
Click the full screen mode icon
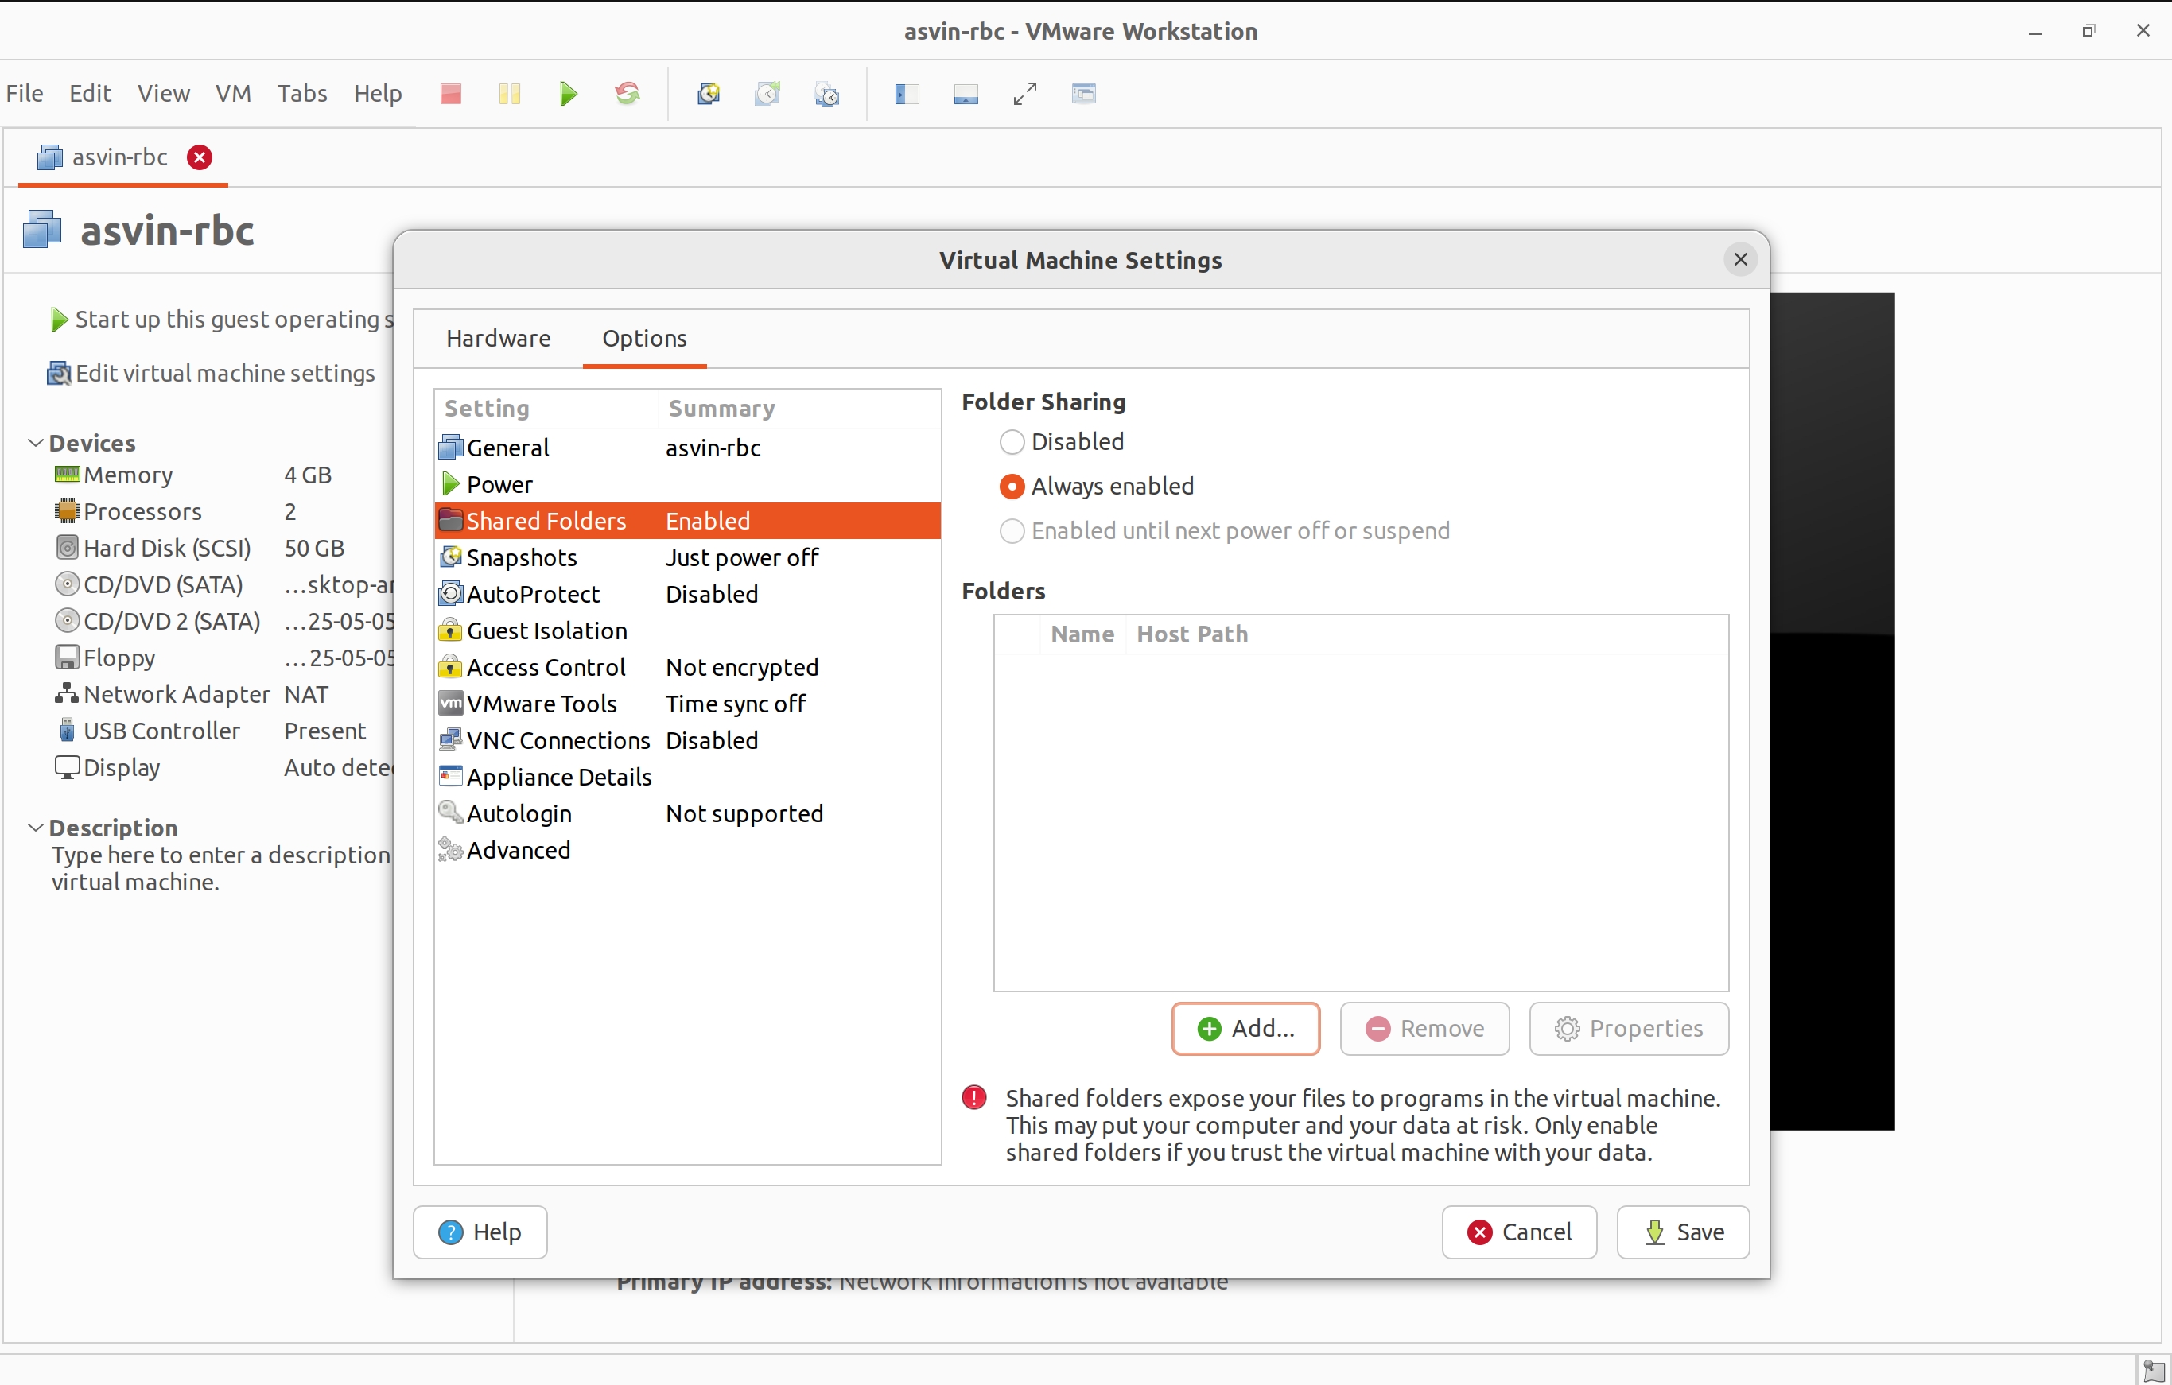(1024, 94)
